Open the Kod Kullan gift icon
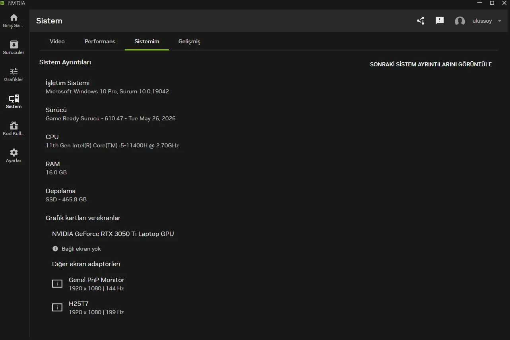The image size is (510, 340). pos(14,126)
